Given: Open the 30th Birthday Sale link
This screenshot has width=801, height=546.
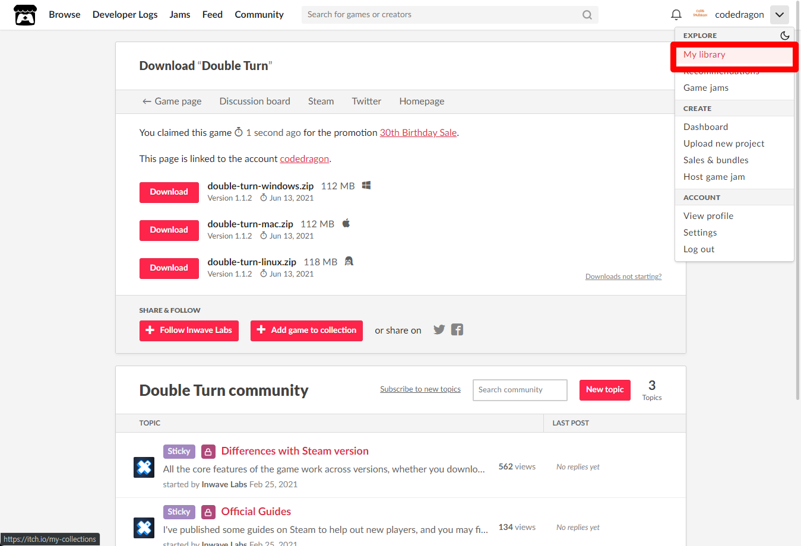Looking at the screenshot, I should point(419,133).
